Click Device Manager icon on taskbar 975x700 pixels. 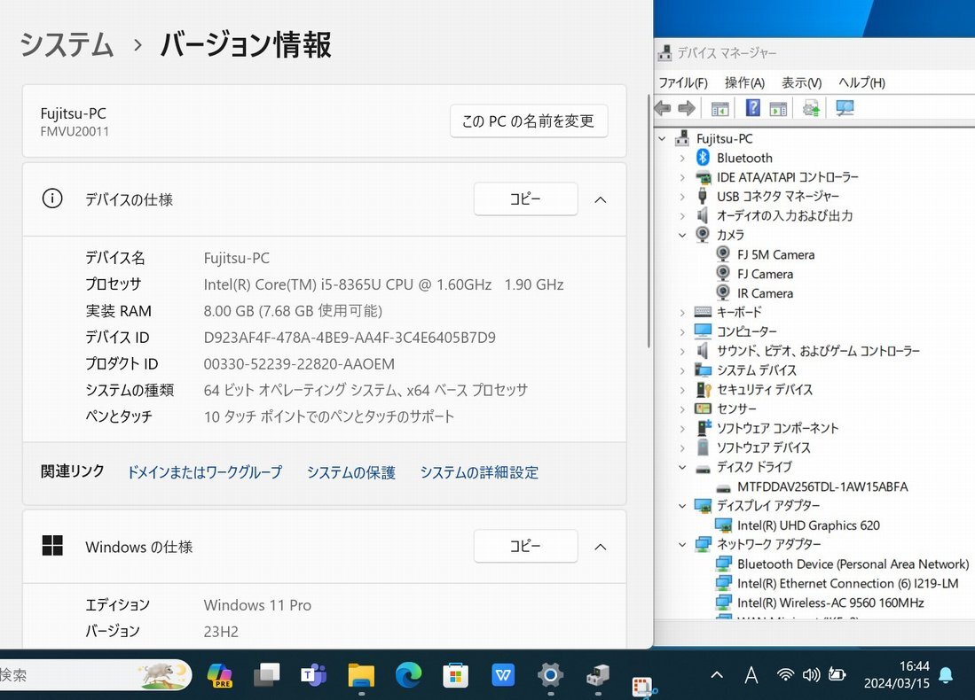[x=598, y=675]
